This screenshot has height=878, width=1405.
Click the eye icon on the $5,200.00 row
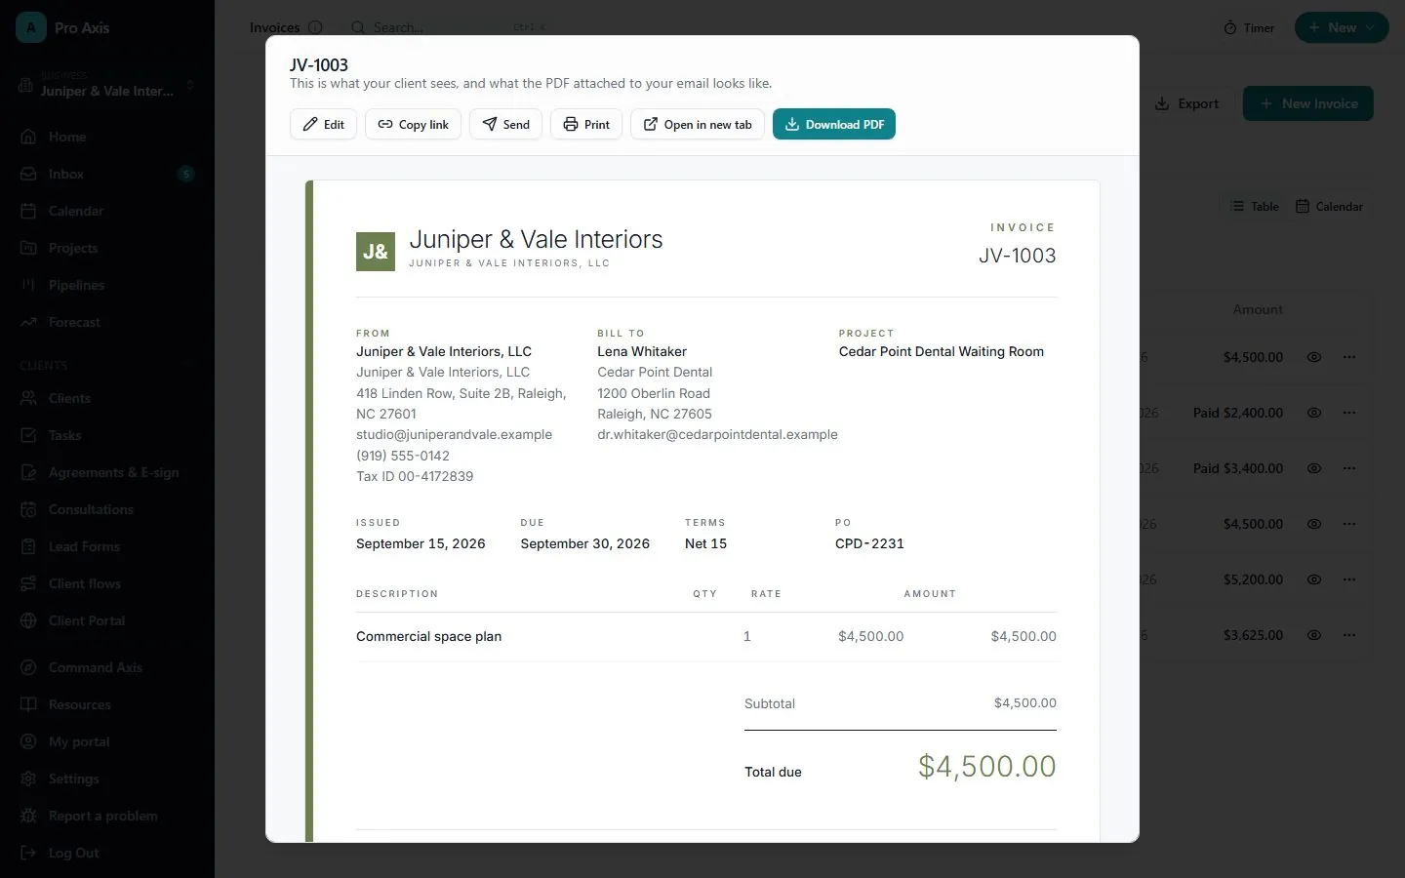(1314, 579)
